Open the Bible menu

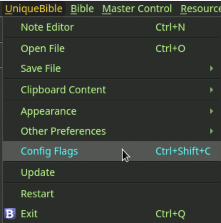[x=82, y=9]
